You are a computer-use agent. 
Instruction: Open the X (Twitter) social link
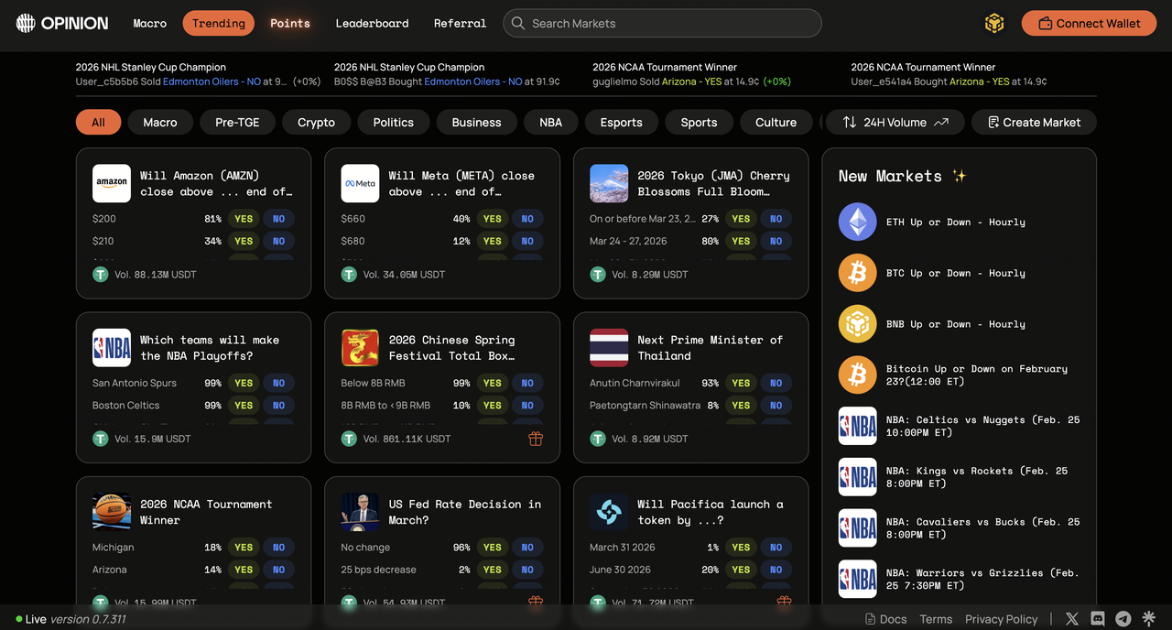pyautogui.click(x=1072, y=619)
